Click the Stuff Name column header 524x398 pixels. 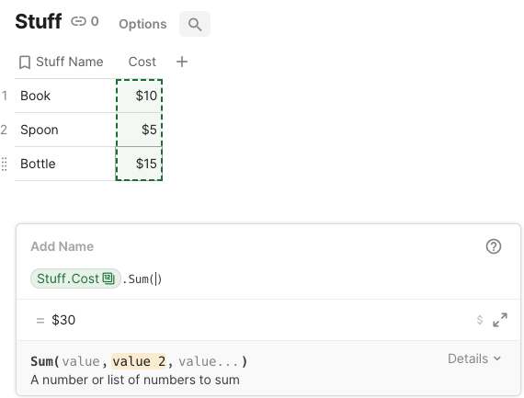[70, 62]
